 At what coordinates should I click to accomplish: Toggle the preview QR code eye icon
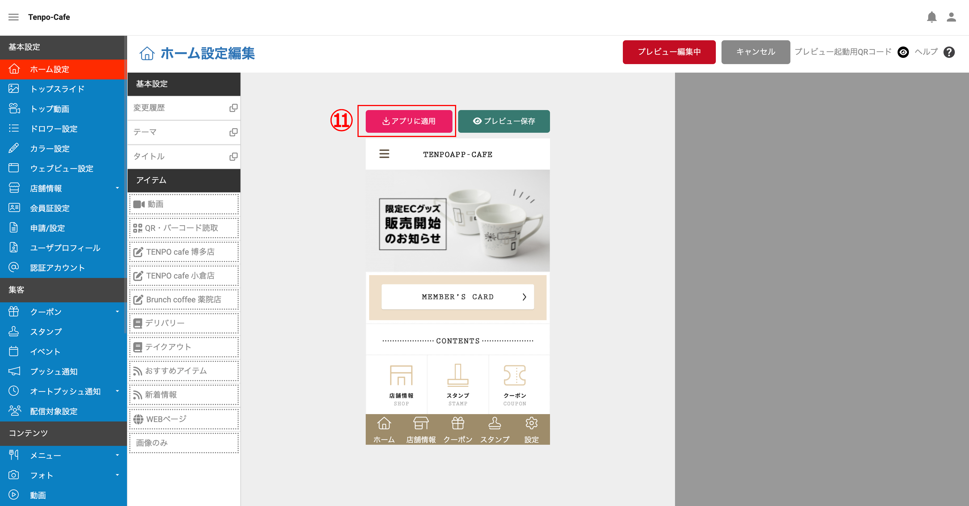903,52
